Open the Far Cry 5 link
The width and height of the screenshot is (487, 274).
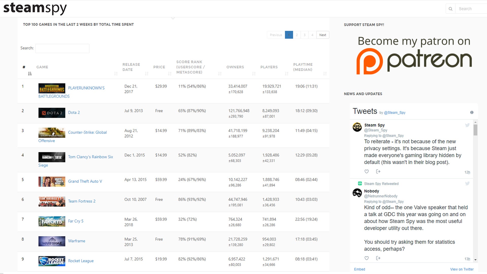(x=76, y=221)
